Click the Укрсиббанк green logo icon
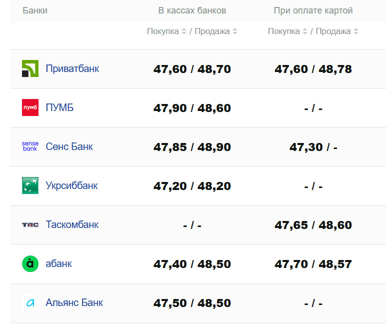Screen dimensions: 386x327 [30, 185]
